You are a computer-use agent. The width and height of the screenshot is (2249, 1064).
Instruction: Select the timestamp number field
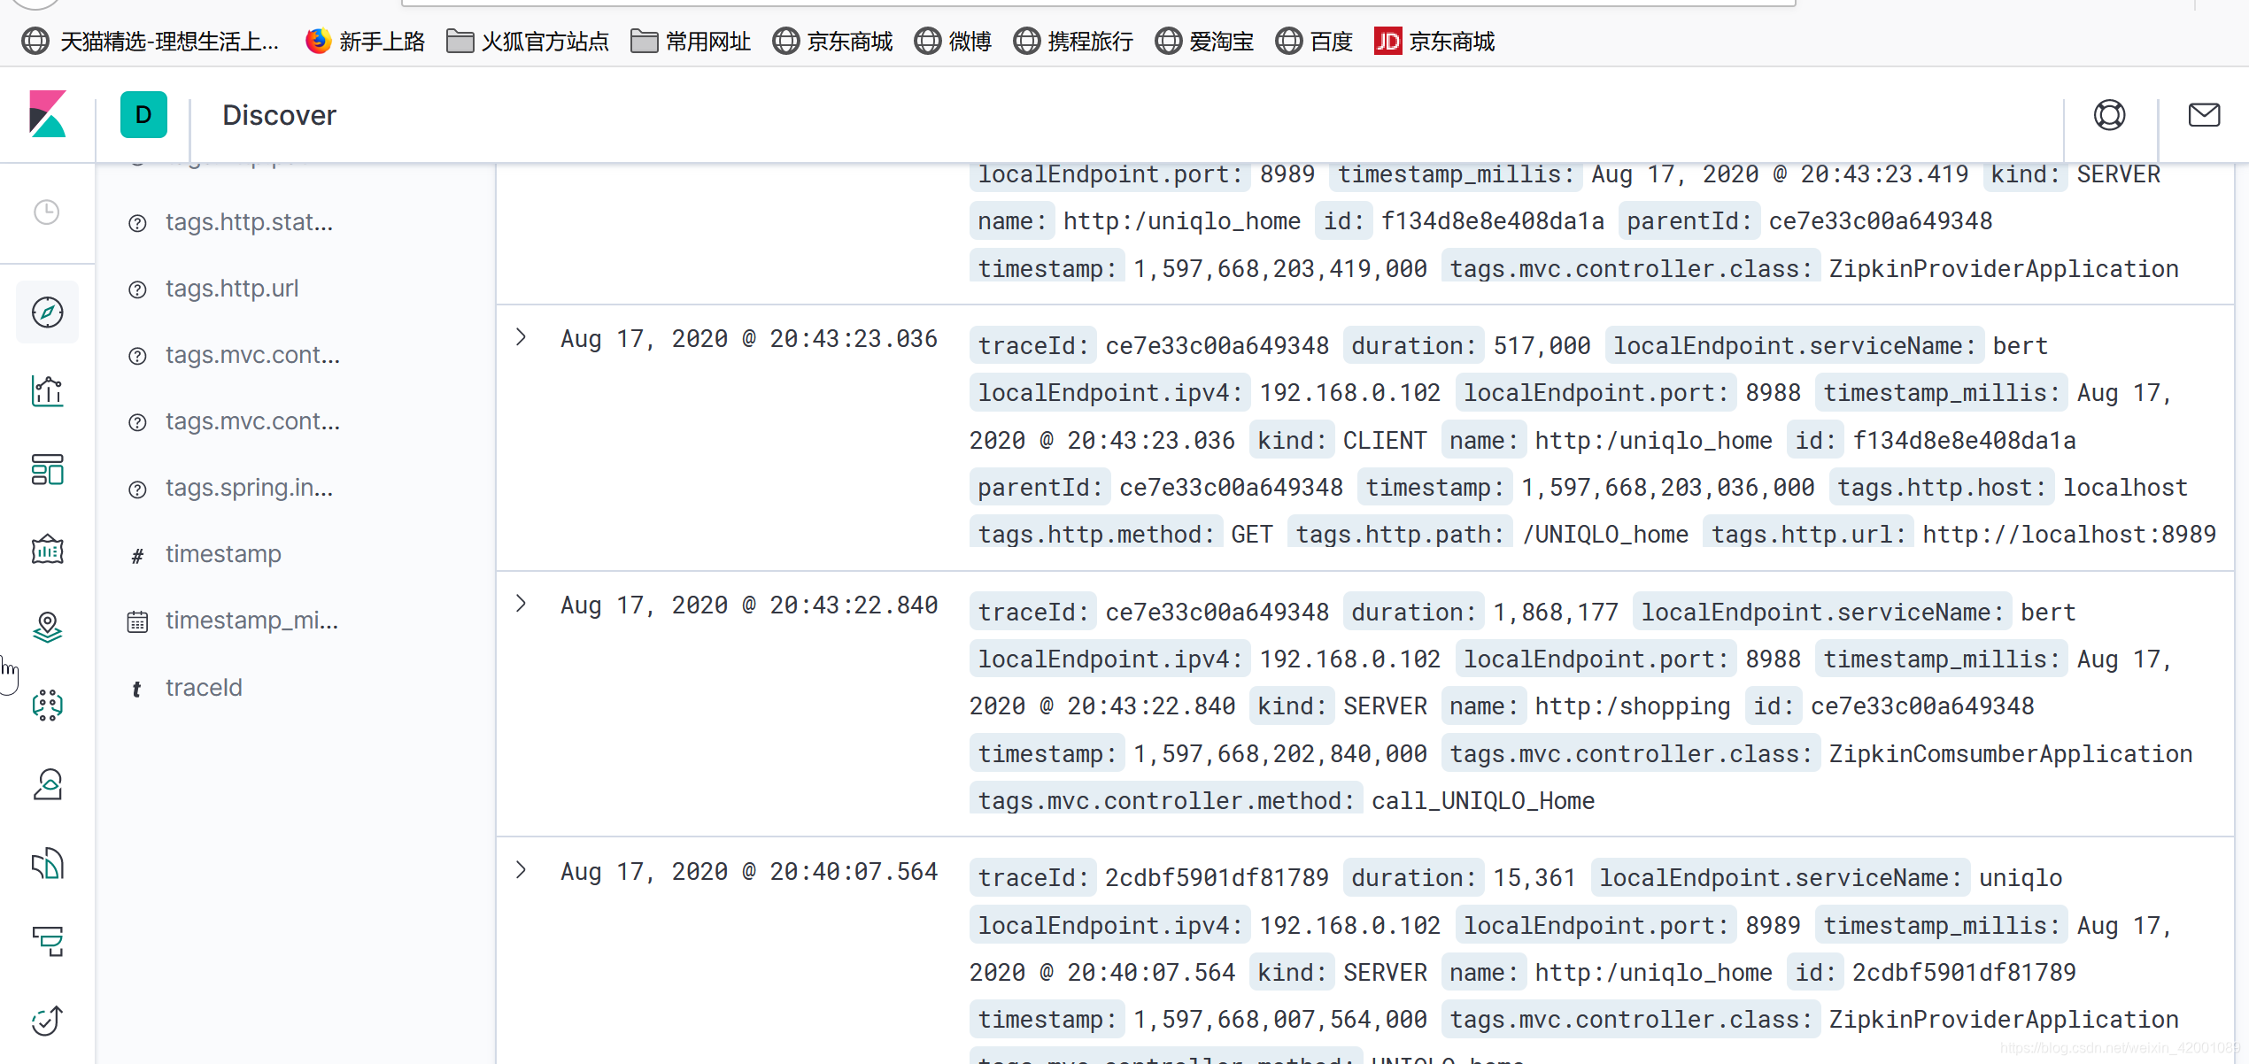[x=223, y=554]
